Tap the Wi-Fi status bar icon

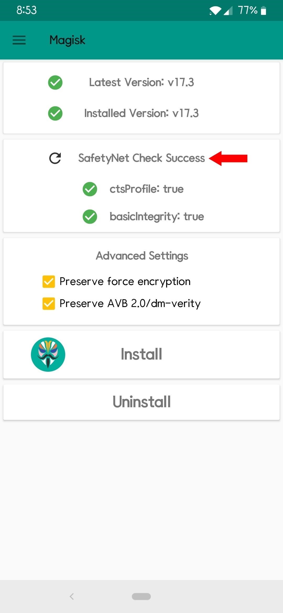[215, 11]
